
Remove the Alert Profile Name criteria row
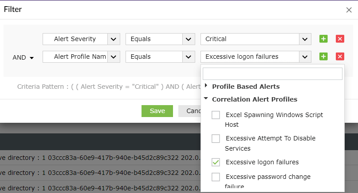[x=340, y=57]
